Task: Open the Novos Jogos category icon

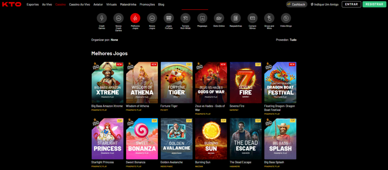Action: point(152,18)
